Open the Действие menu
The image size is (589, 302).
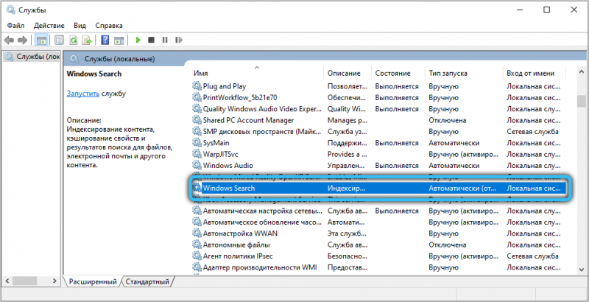[49, 26]
